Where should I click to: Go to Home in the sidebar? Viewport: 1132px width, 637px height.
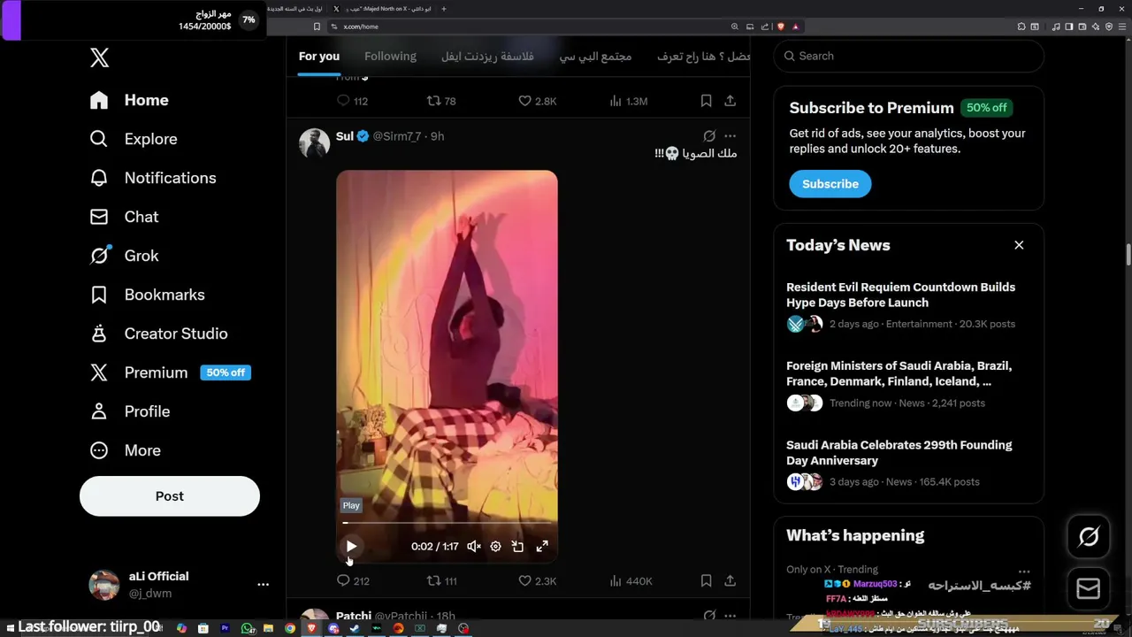click(x=129, y=100)
